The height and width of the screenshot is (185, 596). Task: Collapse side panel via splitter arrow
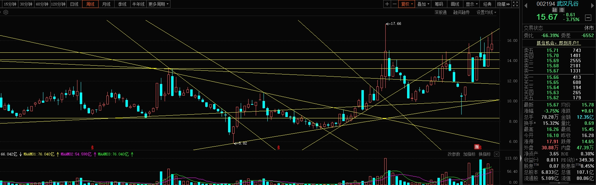click(x=520, y=158)
